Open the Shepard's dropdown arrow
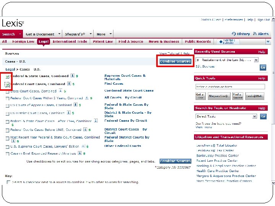Screen dimensions: 275x206 91,34
